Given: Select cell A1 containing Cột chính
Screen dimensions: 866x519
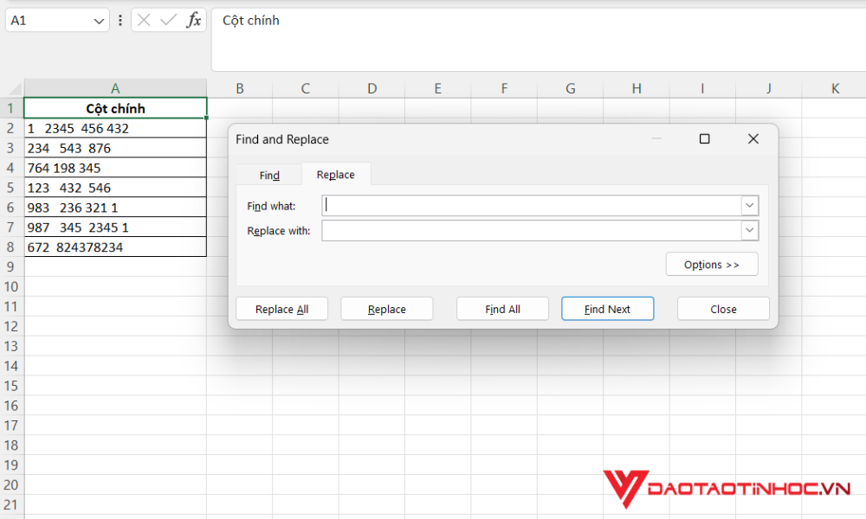Looking at the screenshot, I should (115, 108).
